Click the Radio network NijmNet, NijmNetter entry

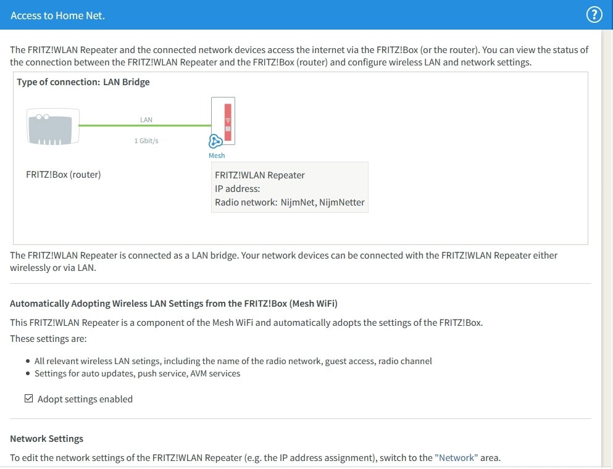290,202
